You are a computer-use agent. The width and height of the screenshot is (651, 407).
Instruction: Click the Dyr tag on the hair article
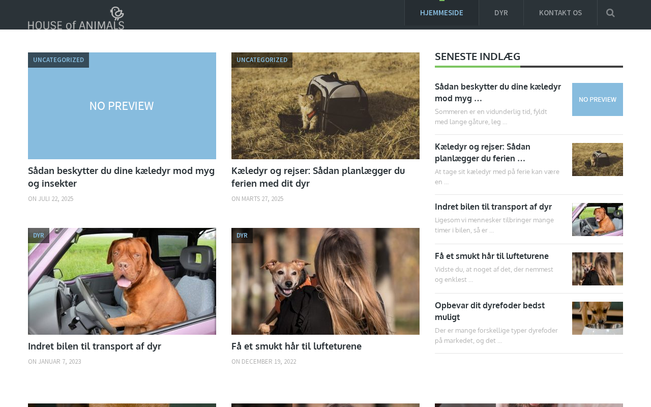tap(242, 236)
